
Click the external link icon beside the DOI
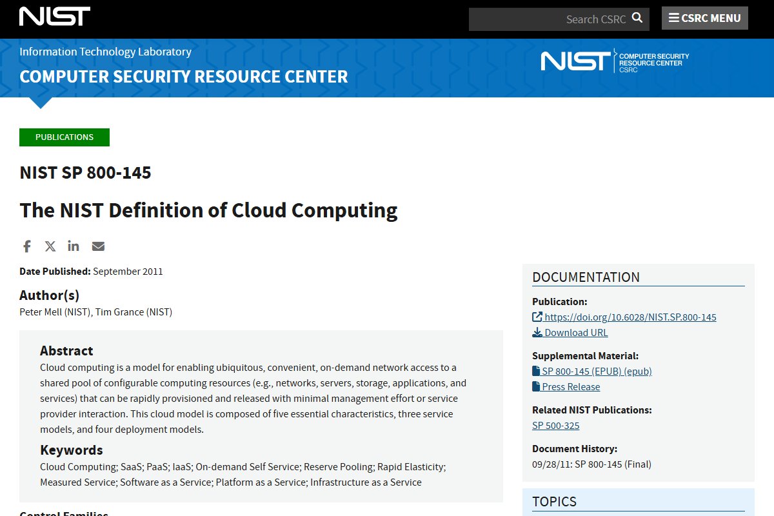pyautogui.click(x=537, y=317)
